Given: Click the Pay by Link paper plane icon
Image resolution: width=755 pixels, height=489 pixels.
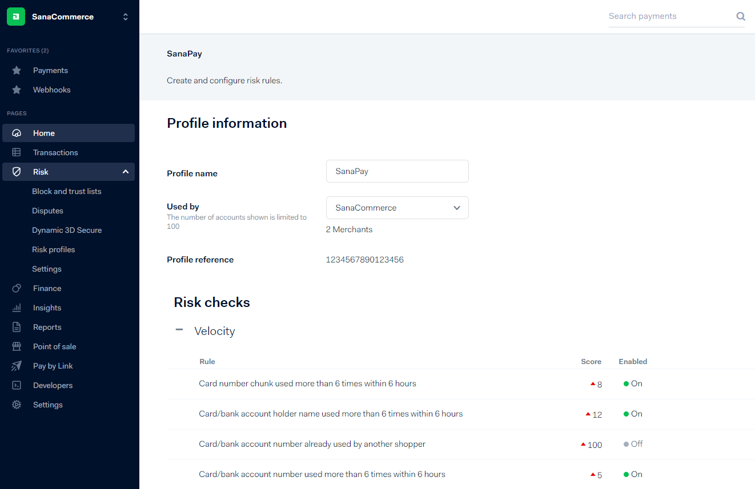Looking at the screenshot, I should (x=17, y=366).
